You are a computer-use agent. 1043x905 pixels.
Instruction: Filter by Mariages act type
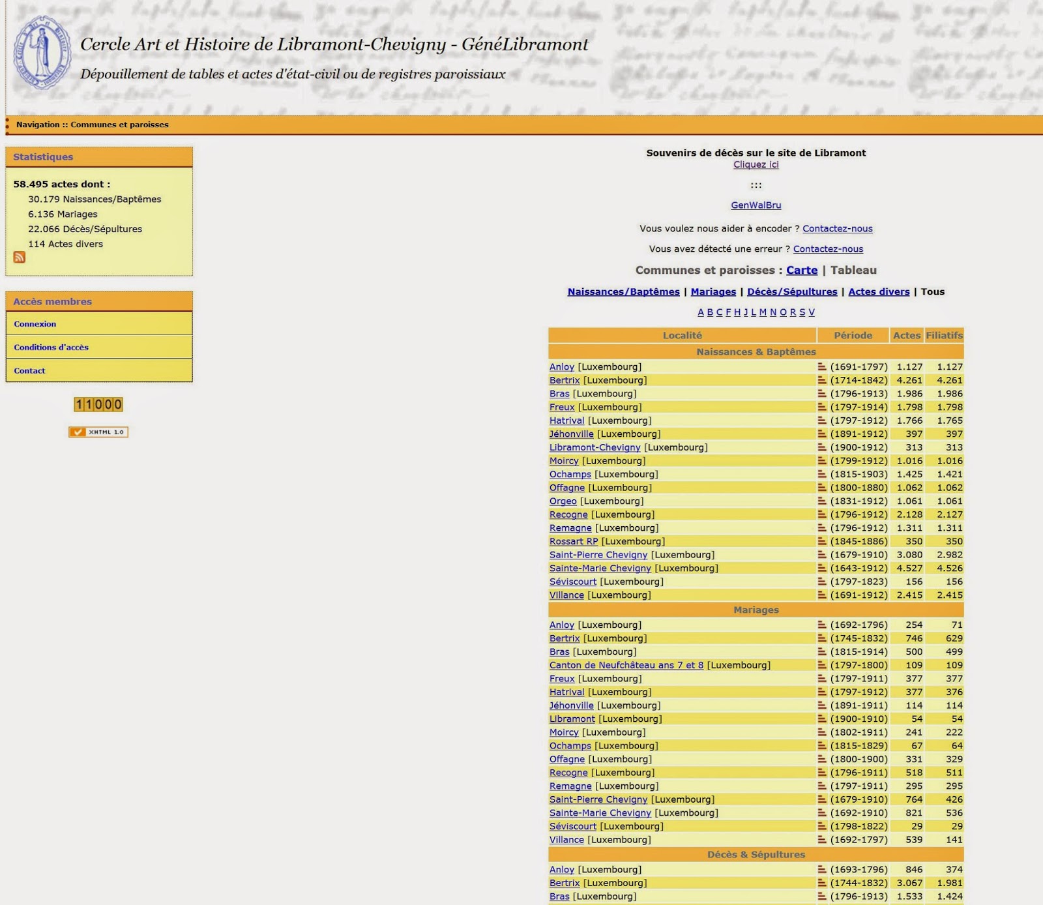713,291
